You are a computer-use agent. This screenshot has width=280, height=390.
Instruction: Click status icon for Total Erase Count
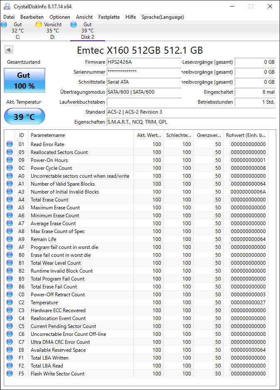point(10,199)
